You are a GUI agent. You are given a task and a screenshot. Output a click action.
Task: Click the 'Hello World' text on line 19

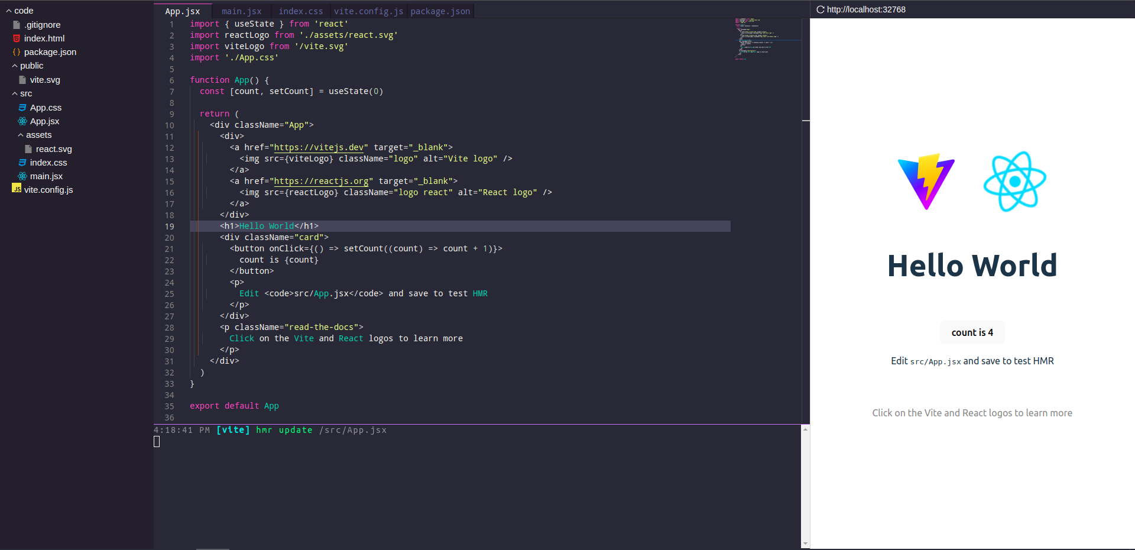[267, 226]
